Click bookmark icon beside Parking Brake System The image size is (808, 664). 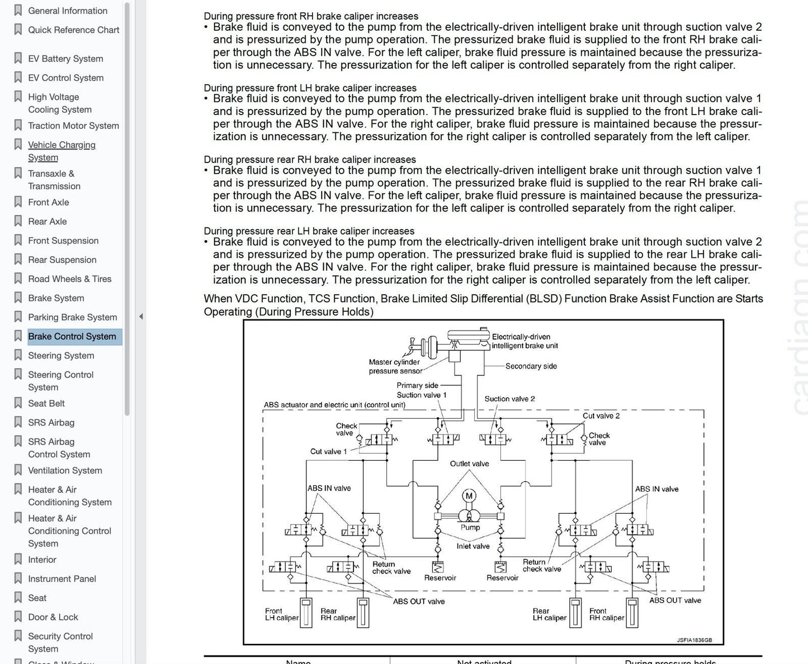pos(18,317)
